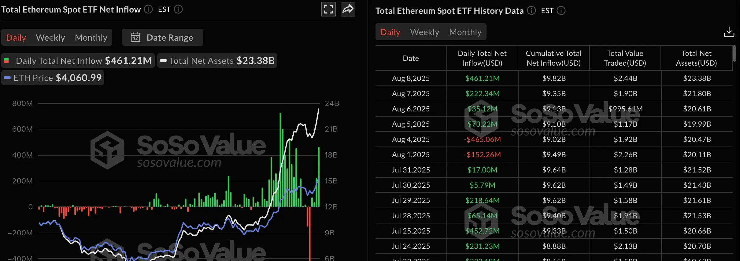Image resolution: width=740 pixels, height=261 pixels.
Task: Switch History Data to Monthly
Action: click(x=465, y=32)
